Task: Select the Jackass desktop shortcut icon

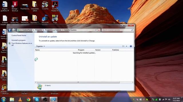Action: [15, 20]
